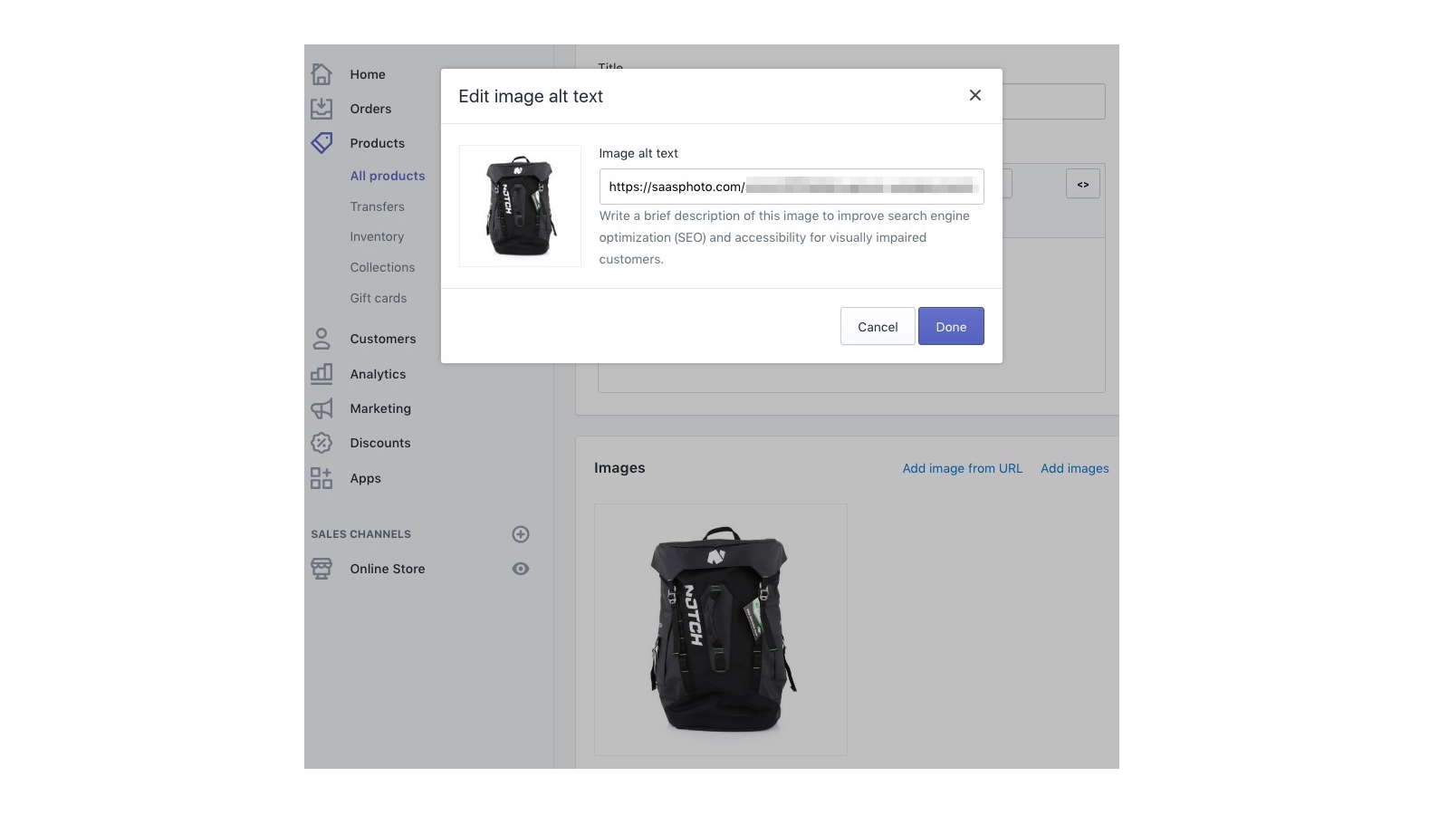Toggle the Online Store sales channel
Screen dimensions: 1449x815
[x=388, y=569]
